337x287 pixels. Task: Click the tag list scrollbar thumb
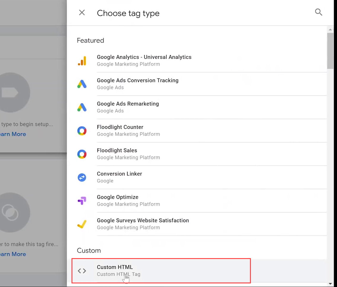point(330,51)
